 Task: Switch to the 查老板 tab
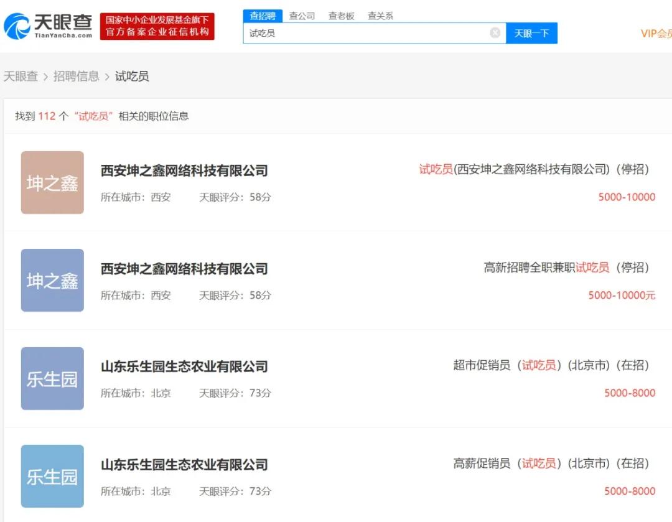point(341,16)
